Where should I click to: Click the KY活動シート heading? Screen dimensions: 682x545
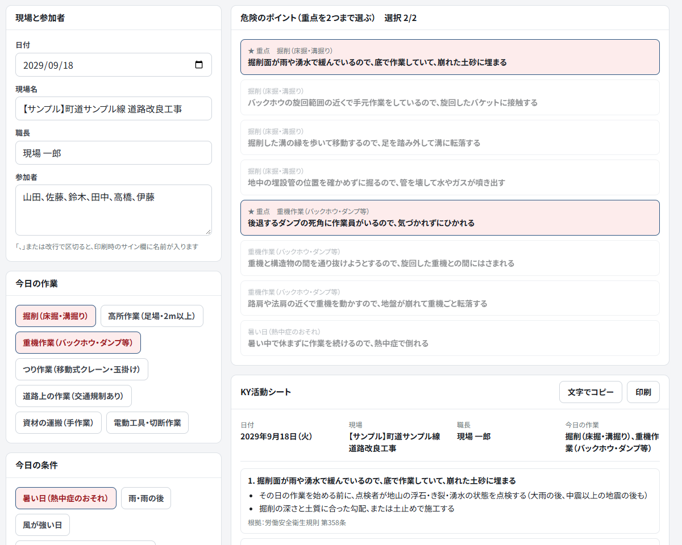click(x=265, y=392)
